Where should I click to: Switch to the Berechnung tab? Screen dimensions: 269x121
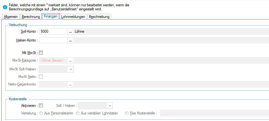click(31, 17)
